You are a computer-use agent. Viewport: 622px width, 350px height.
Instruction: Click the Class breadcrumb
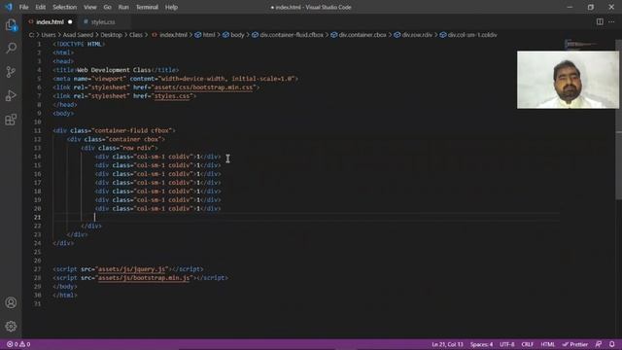click(136, 35)
